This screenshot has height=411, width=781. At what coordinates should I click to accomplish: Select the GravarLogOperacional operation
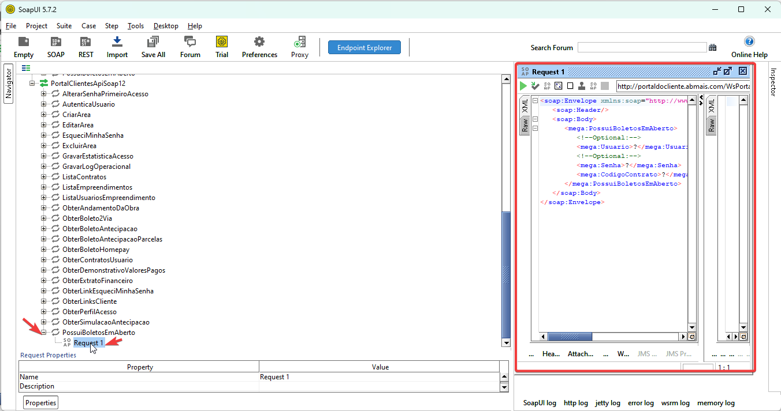click(96, 167)
